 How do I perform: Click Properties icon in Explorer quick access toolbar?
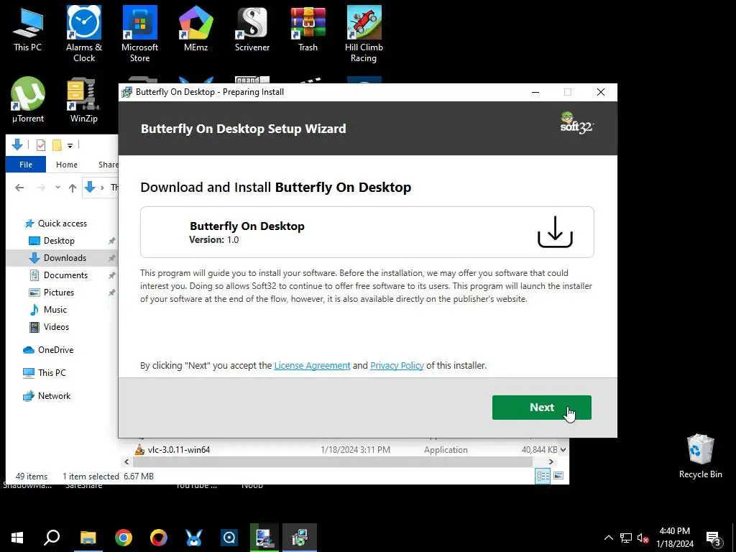click(41, 145)
